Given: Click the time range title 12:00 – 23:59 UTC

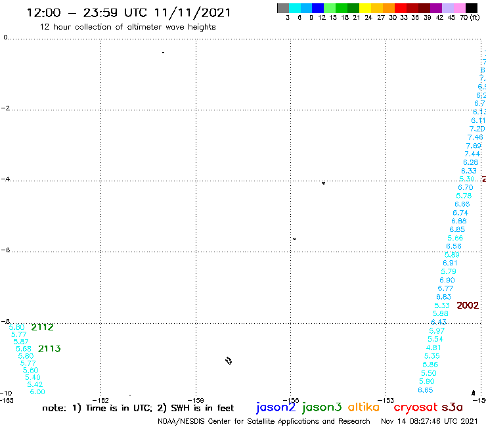Looking at the screenshot, I should tap(129, 13).
